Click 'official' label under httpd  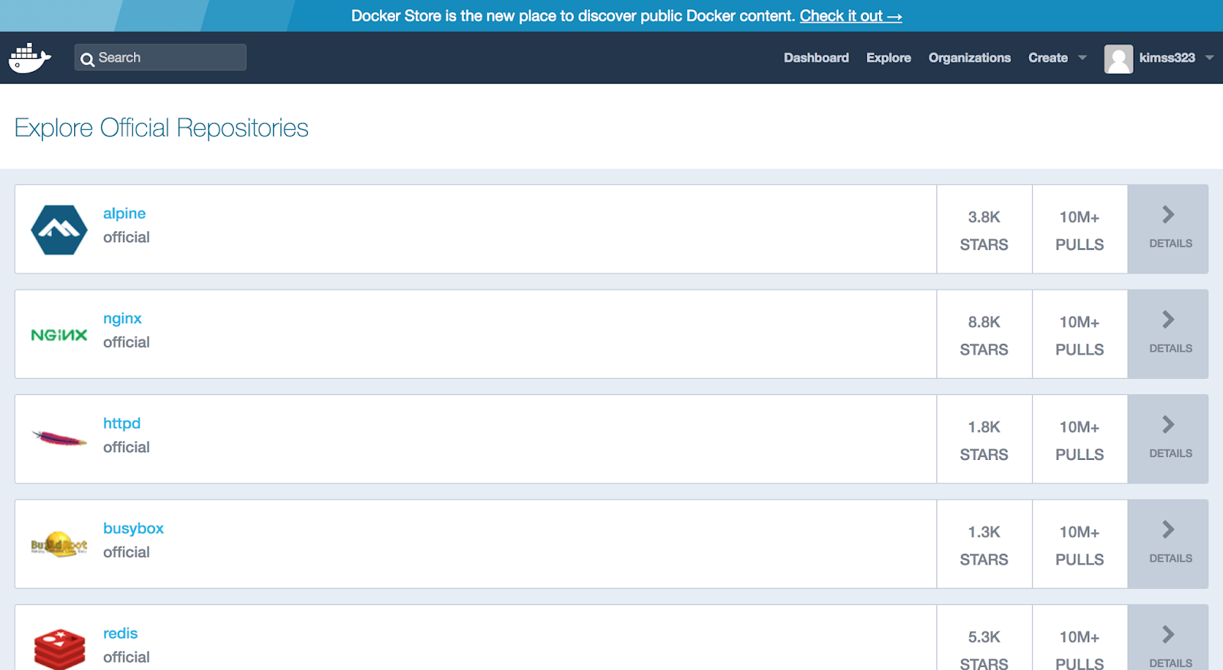126,447
